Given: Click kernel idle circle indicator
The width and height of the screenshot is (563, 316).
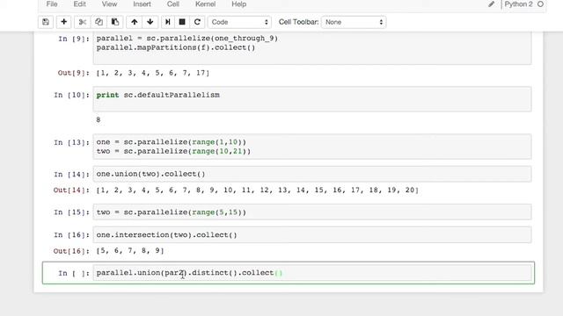Looking at the screenshot, I should (x=540, y=4).
